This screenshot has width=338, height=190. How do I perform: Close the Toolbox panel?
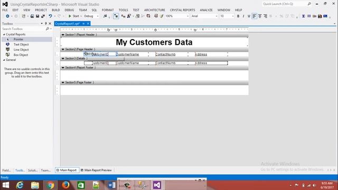[x=50, y=23]
